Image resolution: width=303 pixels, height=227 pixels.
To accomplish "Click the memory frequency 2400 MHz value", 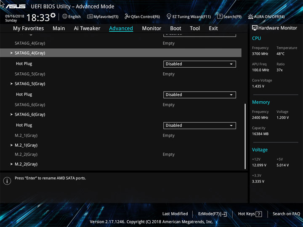I will click(x=260, y=118).
